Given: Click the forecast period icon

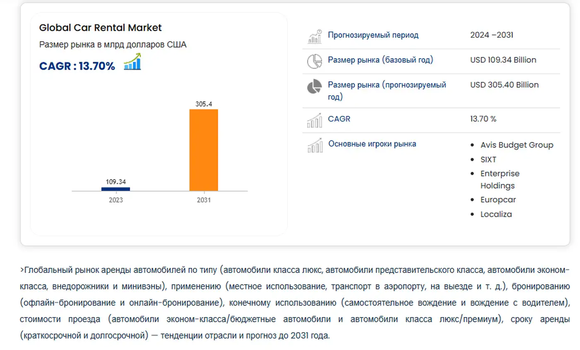Looking at the screenshot, I should point(315,36).
